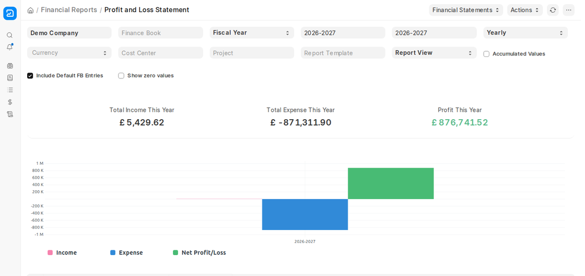Click the book sidebar icon
This screenshot has height=276, width=585.
coord(10,78)
